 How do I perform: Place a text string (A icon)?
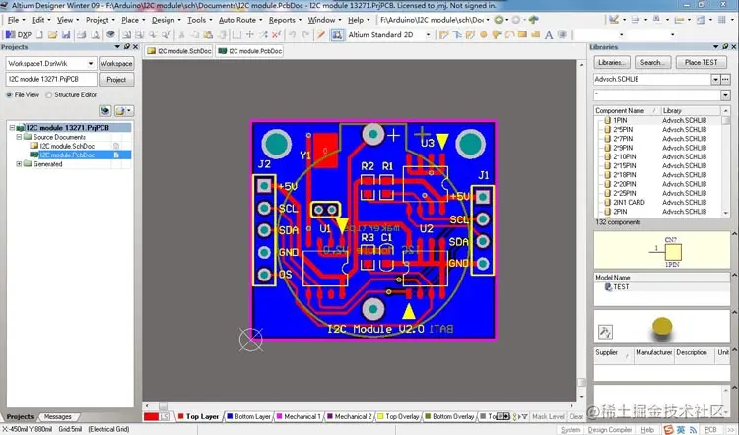click(x=549, y=34)
